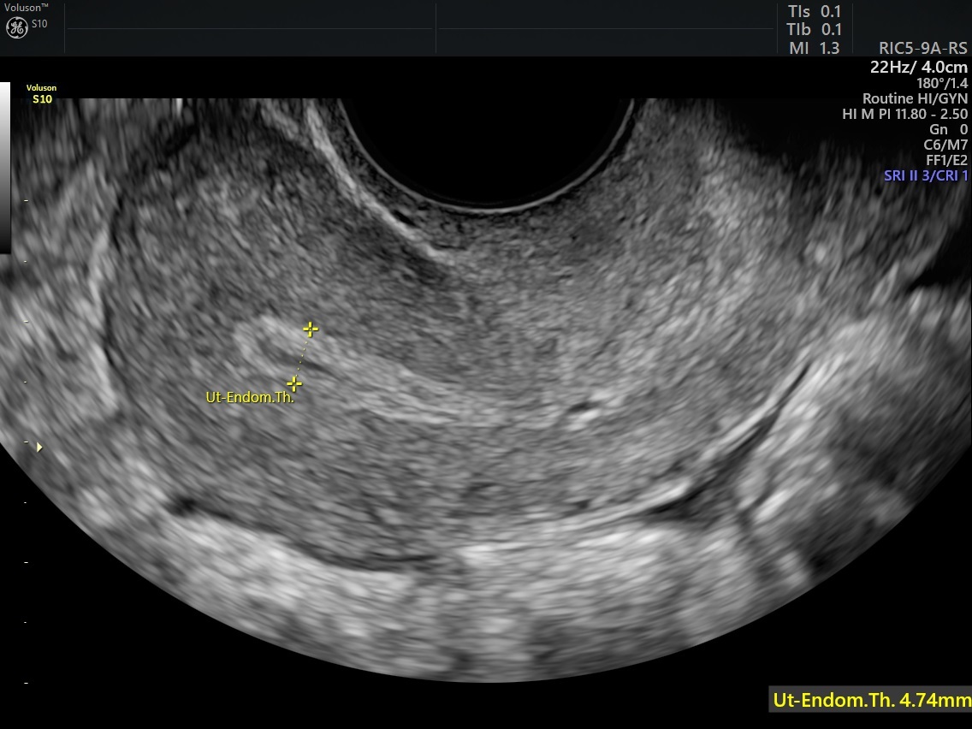Select the lower yellow caliper cross marker
The height and width of the screenshot is (729, 972).
[294, 383]
